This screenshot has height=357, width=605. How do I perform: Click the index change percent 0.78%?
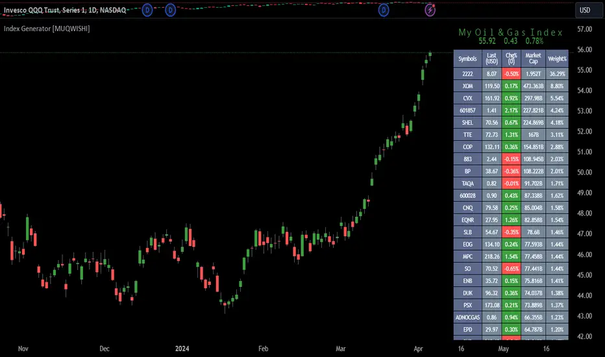(x=534, y=41)
